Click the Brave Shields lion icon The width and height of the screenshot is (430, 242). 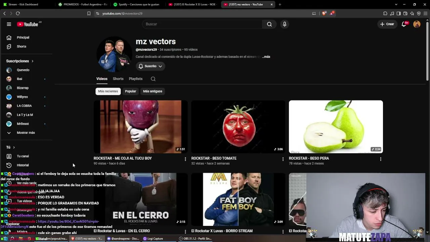pyautogui.click(x=324, y=13)
